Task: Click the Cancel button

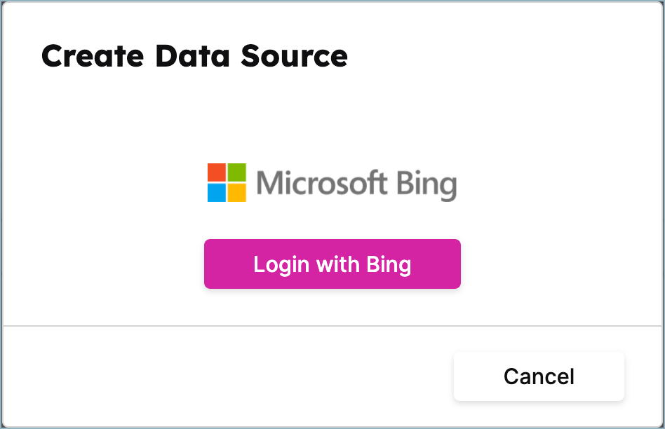Action: coord(538,376)
